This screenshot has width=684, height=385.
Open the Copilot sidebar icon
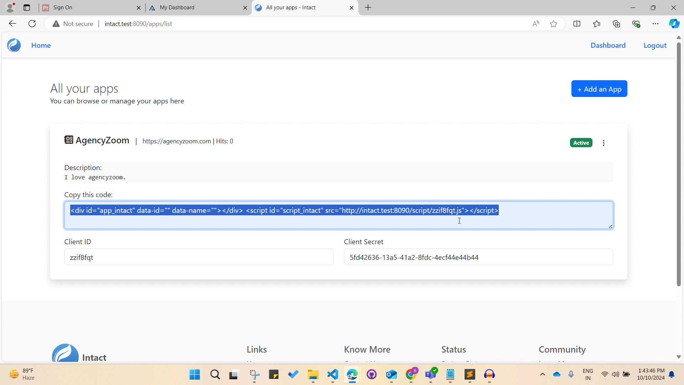tap(674, 24)
